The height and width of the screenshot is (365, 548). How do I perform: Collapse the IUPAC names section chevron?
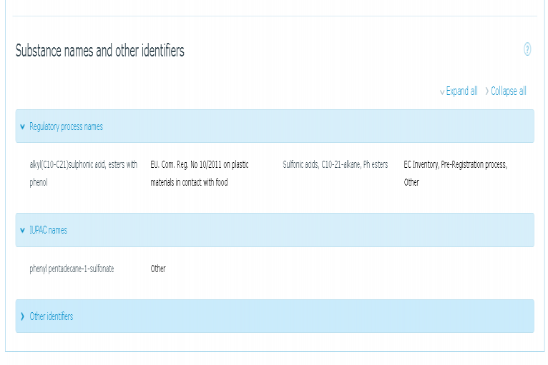coord(23,230)
